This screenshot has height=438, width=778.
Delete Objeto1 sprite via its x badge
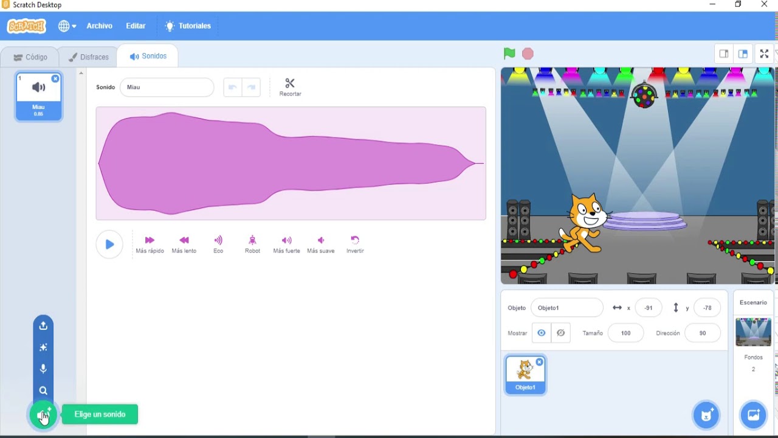pos(539,362)
